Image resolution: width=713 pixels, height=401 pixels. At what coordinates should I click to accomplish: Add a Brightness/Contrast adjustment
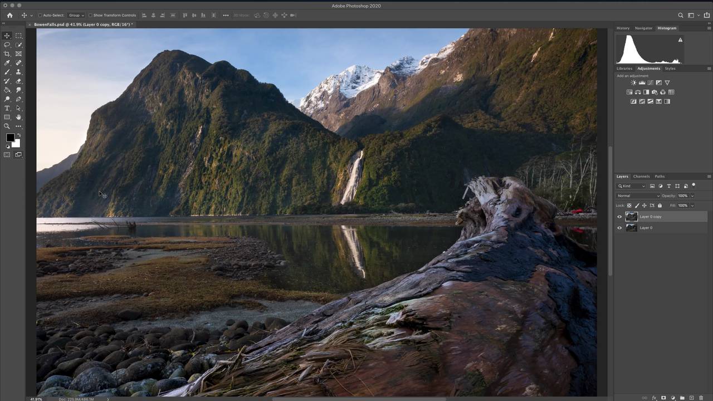pyautogui.click(x=633, y=83)
